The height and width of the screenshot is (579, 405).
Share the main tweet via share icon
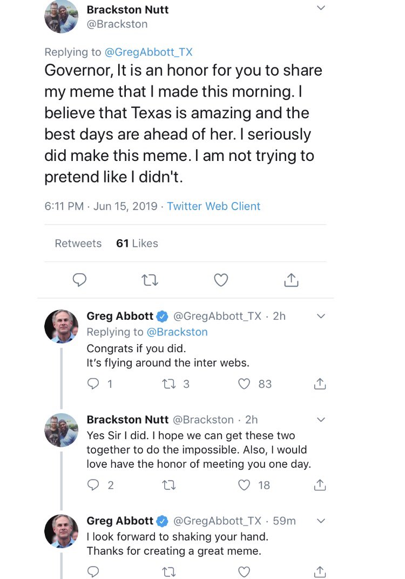(x=291, y=280)
